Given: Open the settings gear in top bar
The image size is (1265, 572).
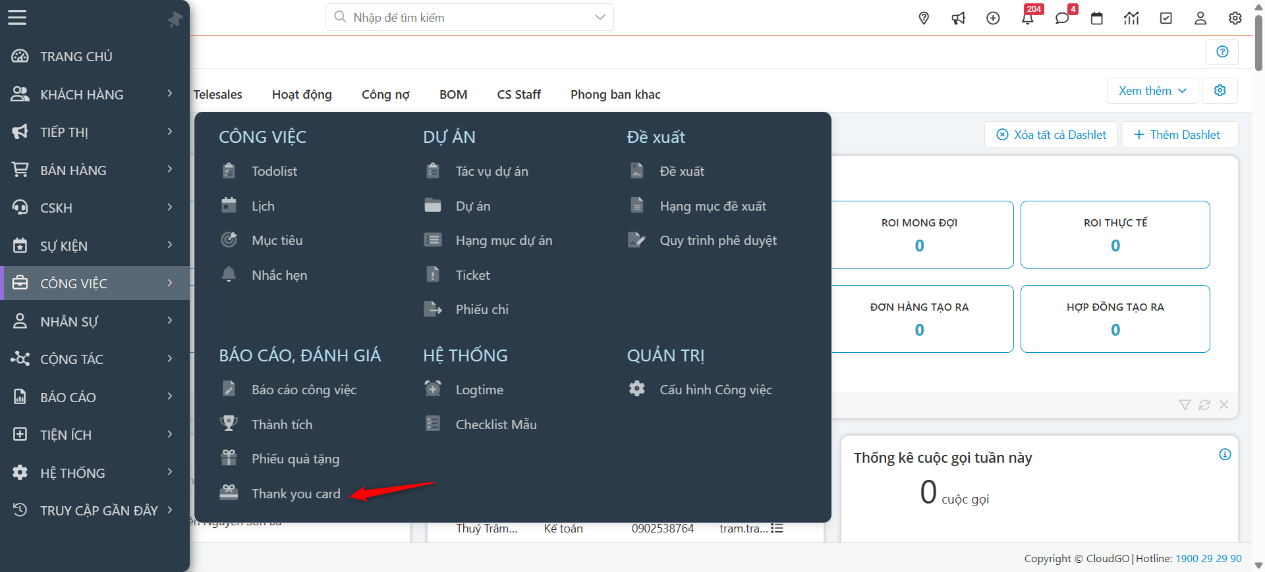Looking at the screenshot, I should tap(1235, 18).
